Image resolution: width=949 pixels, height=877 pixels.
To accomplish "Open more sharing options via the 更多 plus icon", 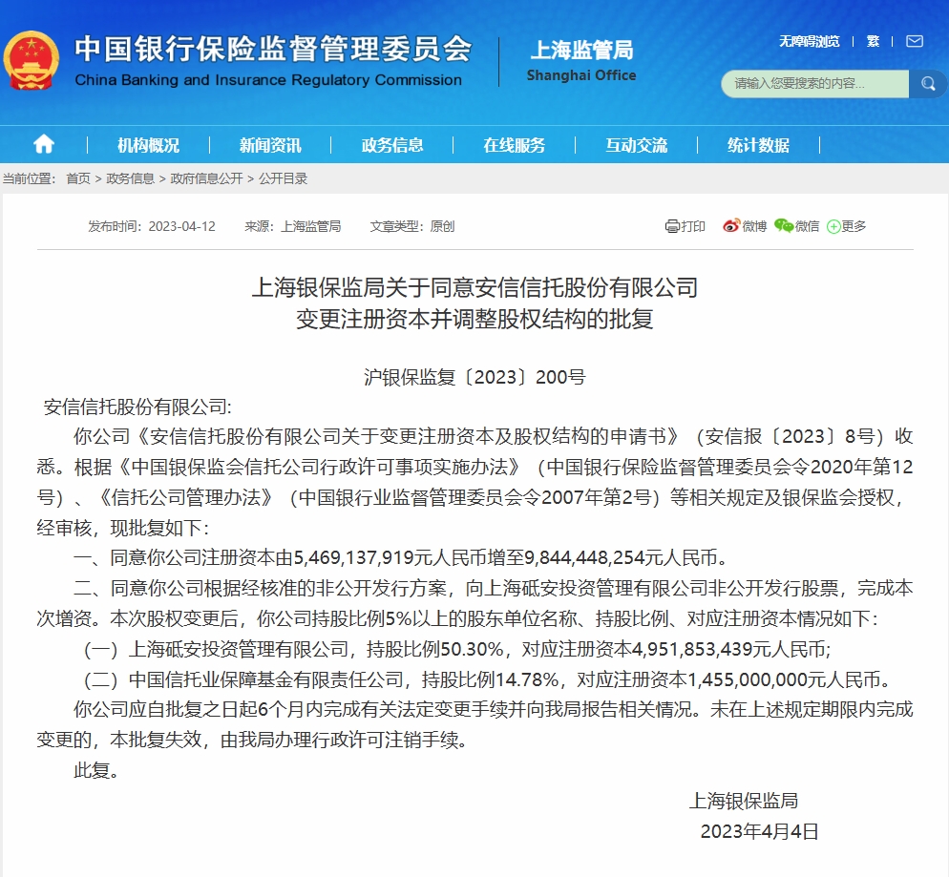I will coord(834,226).
